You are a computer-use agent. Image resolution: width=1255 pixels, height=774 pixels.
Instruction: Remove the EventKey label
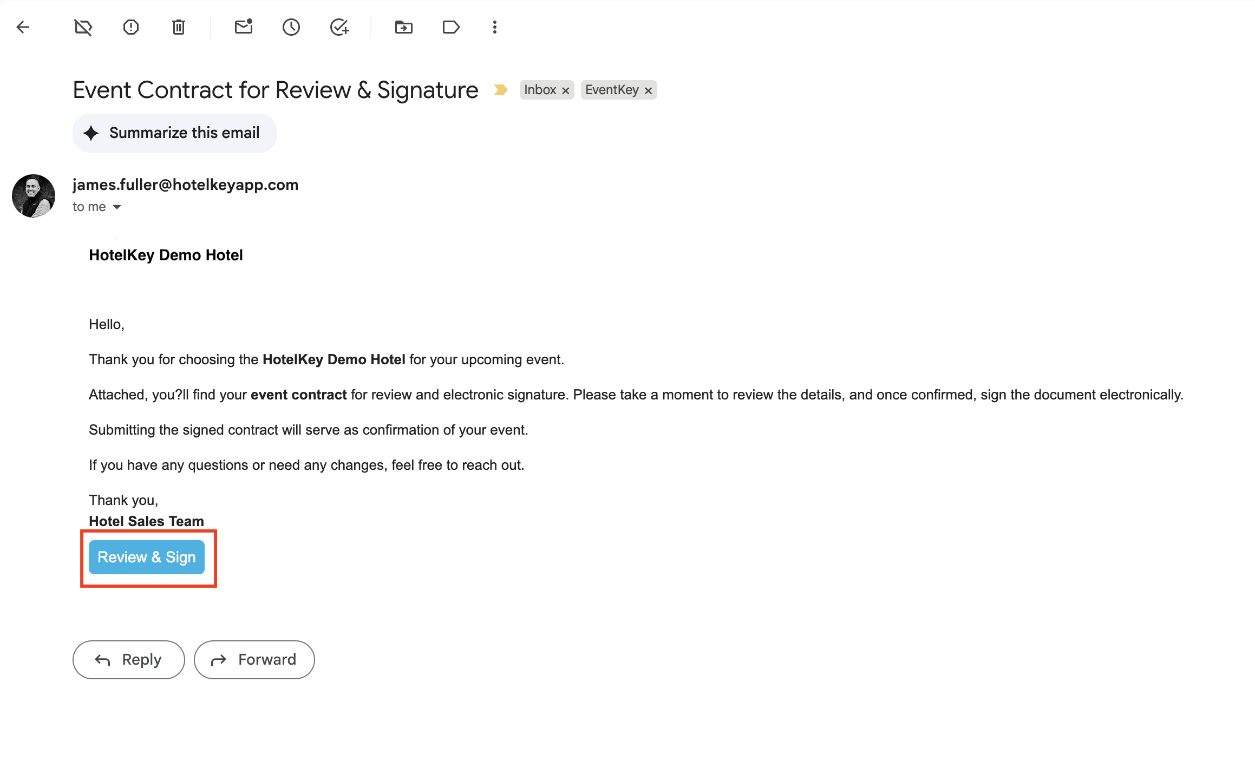point(648,90)
